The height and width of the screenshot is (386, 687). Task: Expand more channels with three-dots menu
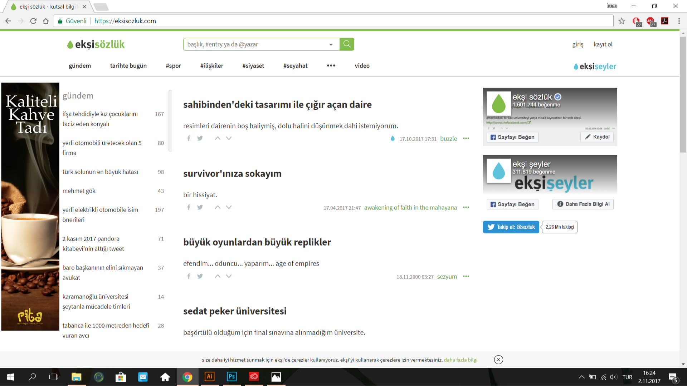(x=331, y=65)
